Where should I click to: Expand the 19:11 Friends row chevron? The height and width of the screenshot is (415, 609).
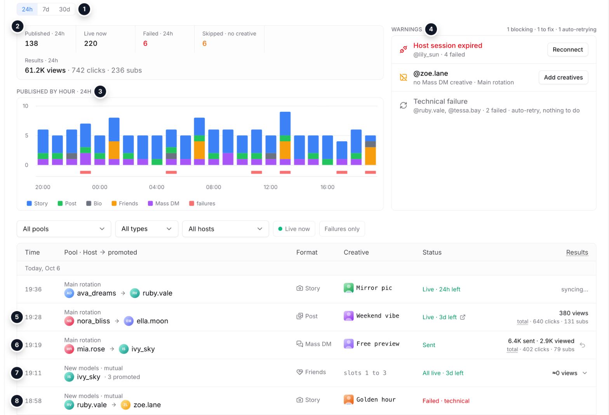[x=585, y=373]
